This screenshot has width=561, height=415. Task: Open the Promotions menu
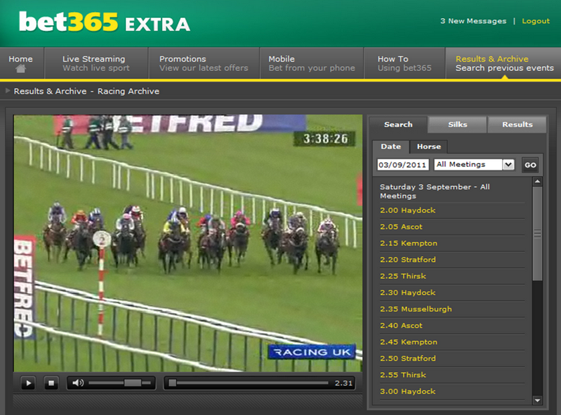pyautogui.click(x=204, y=63)
